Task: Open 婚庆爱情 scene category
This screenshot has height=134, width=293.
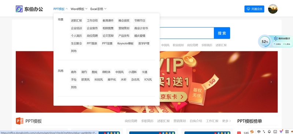Action: pos(140,36)
